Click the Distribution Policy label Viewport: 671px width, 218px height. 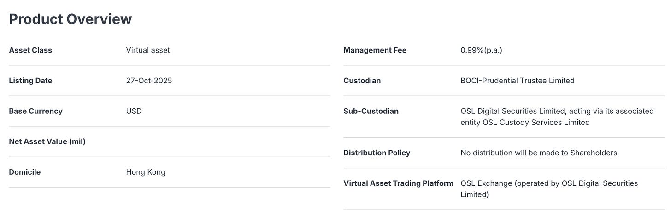377,153
